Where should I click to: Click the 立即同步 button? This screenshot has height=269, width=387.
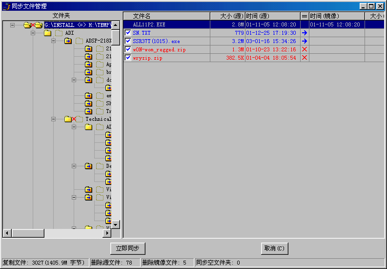[127, 248]
